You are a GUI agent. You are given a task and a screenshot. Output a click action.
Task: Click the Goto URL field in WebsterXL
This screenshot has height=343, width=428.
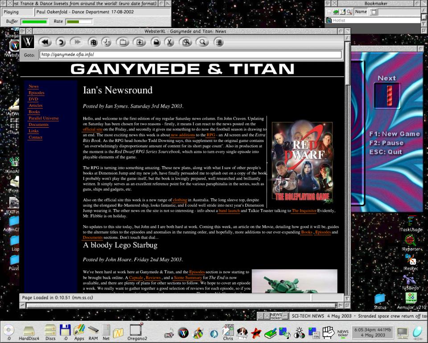tap(190, 54)
